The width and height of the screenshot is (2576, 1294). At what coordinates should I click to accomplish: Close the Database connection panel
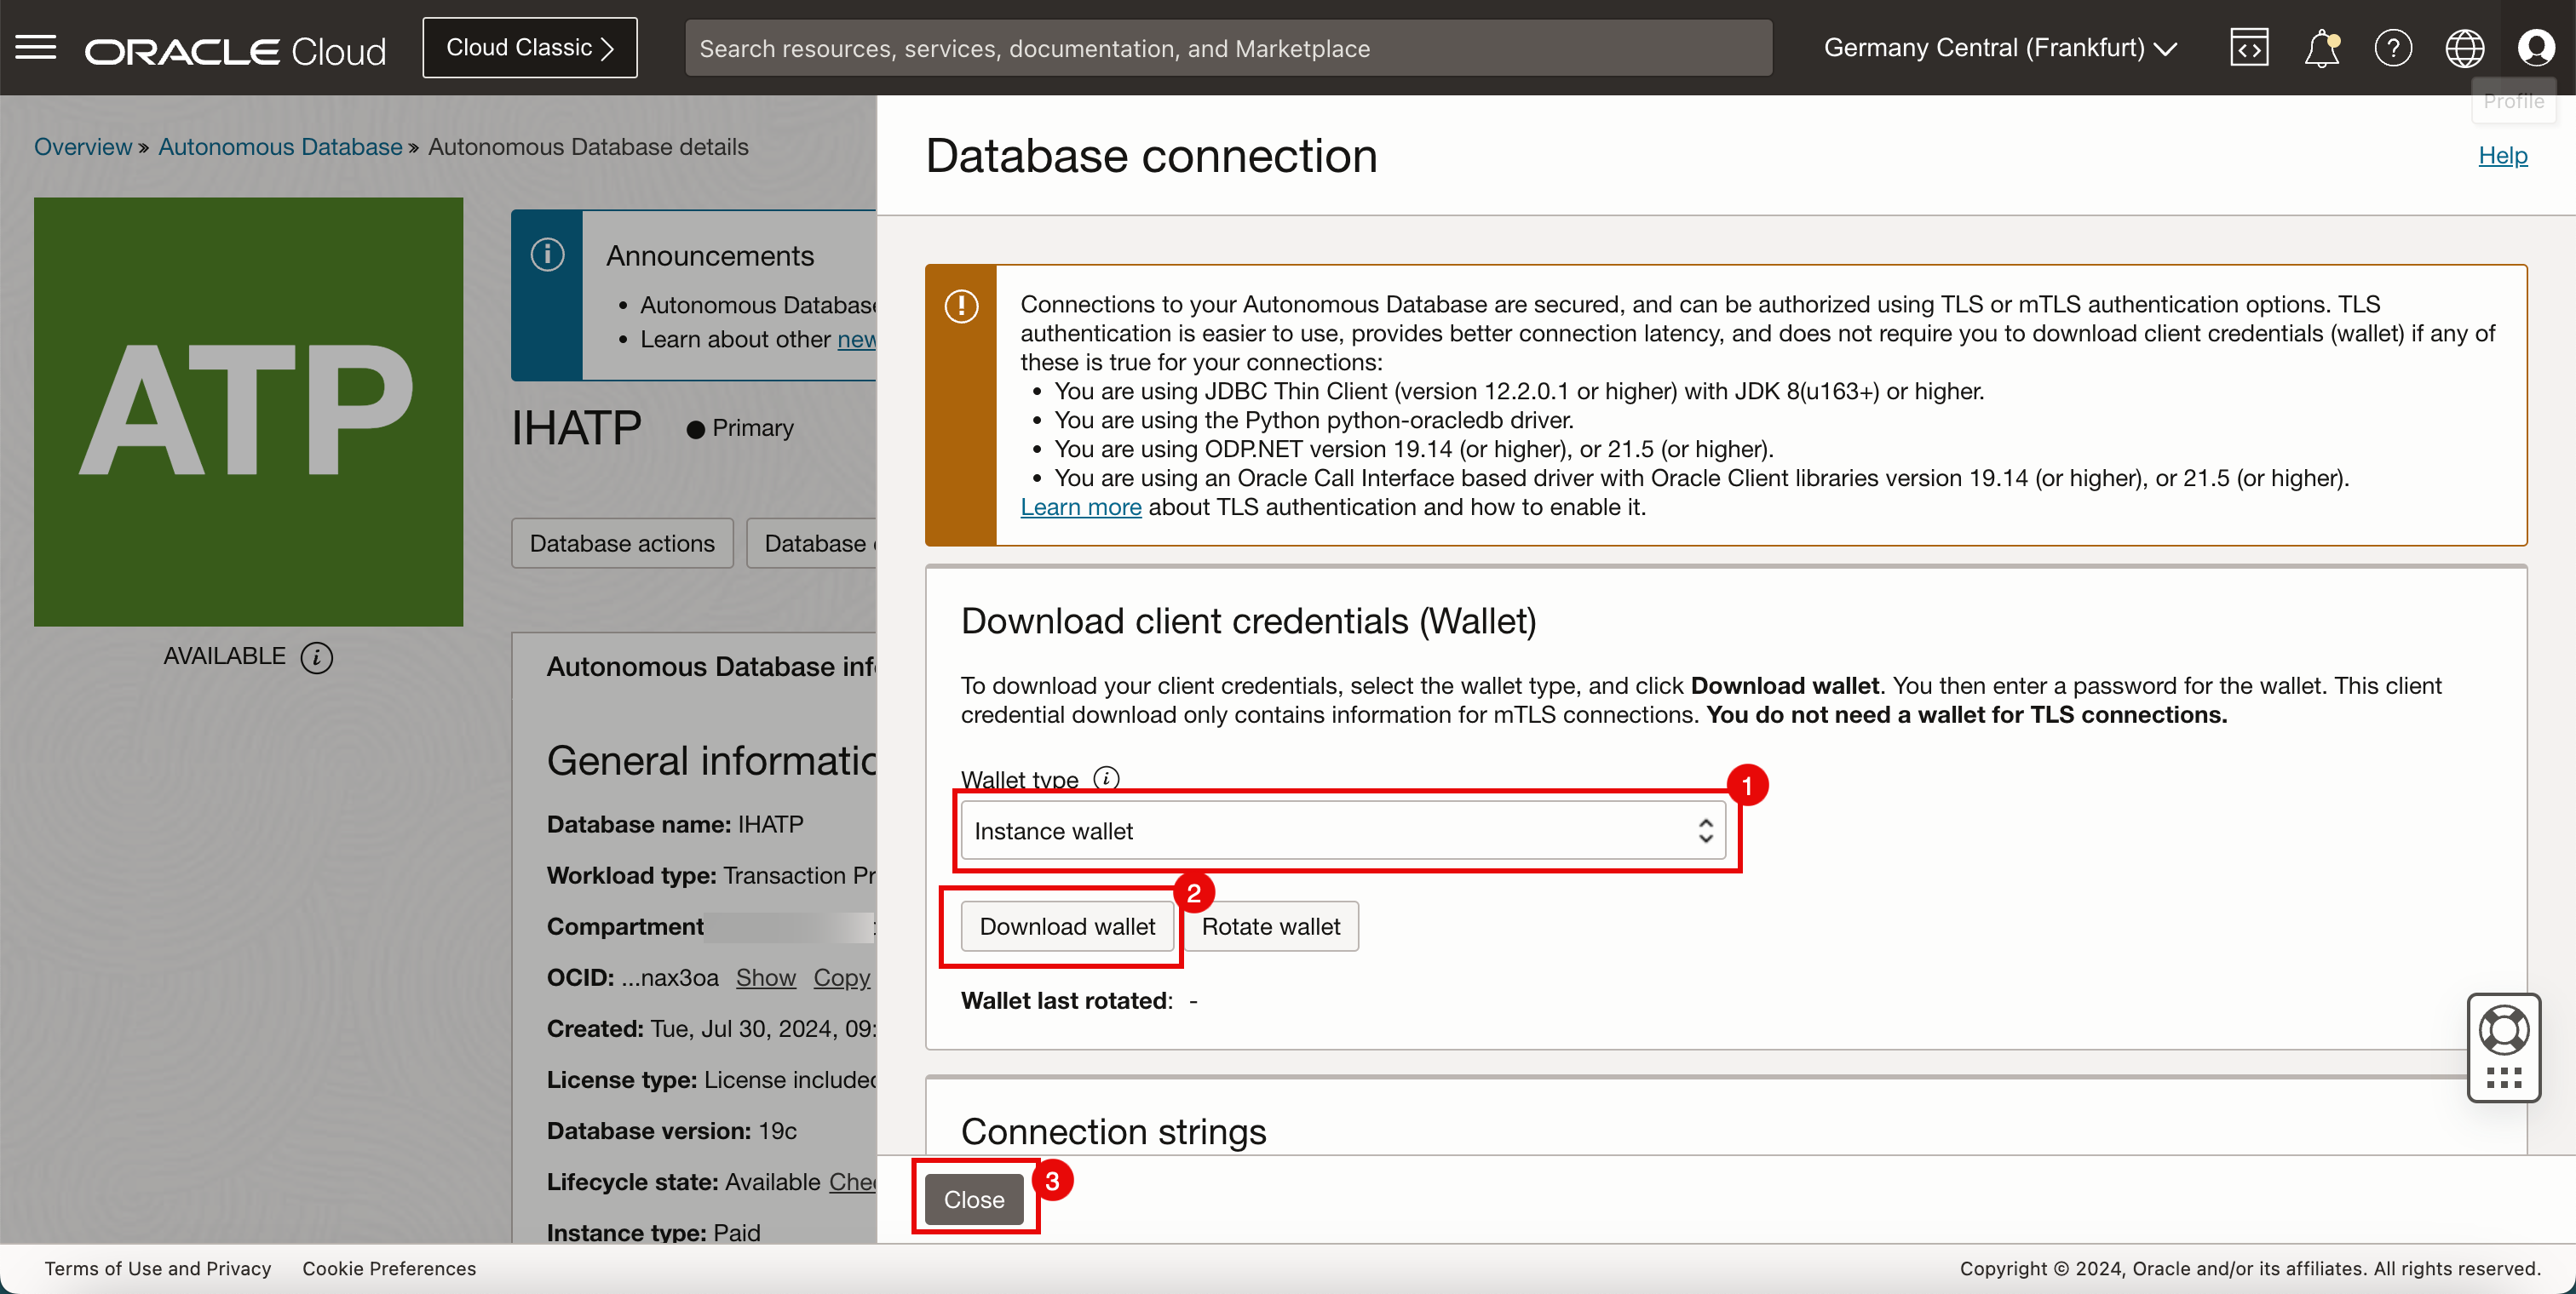click(x=973, y=1199)
